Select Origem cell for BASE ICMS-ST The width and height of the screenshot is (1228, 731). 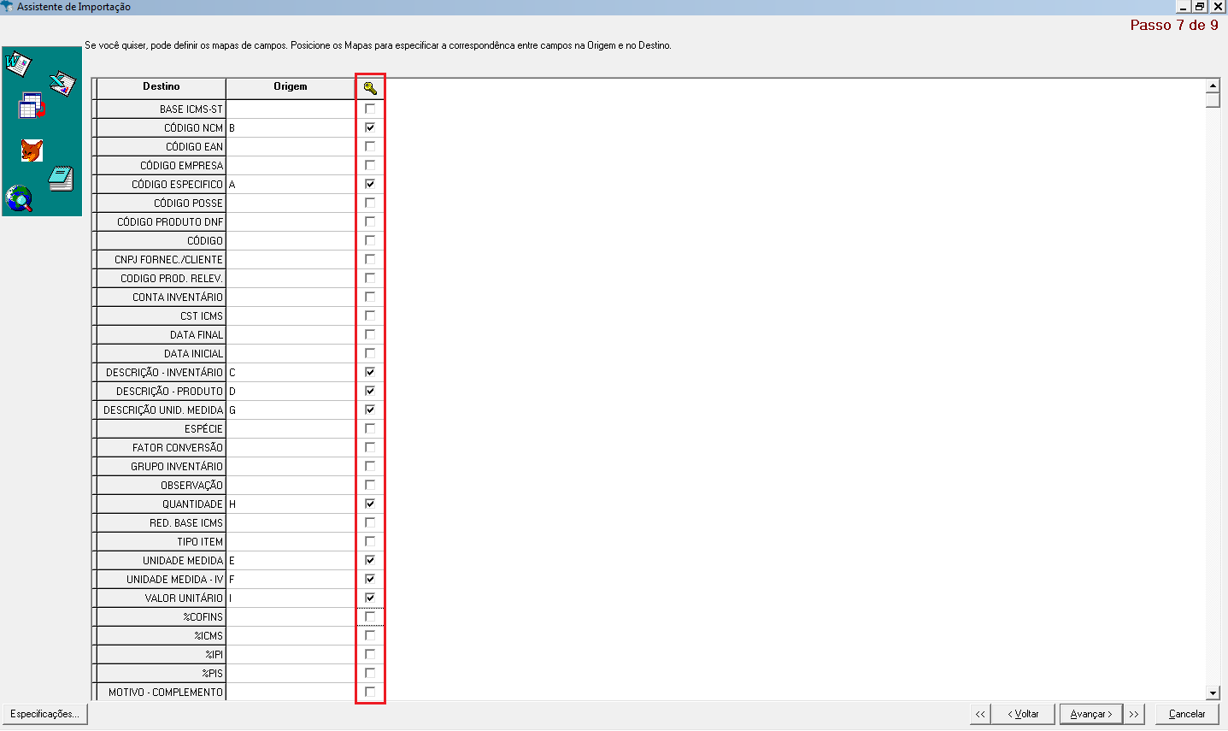click(291, 109)
